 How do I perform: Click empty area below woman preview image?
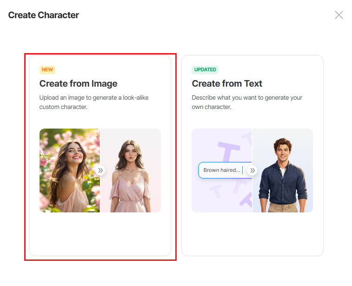(x=100, y=234)
